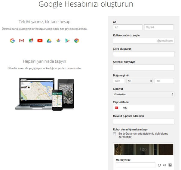
Task: Click the Google Play icon
Action: tap(67, 41)
